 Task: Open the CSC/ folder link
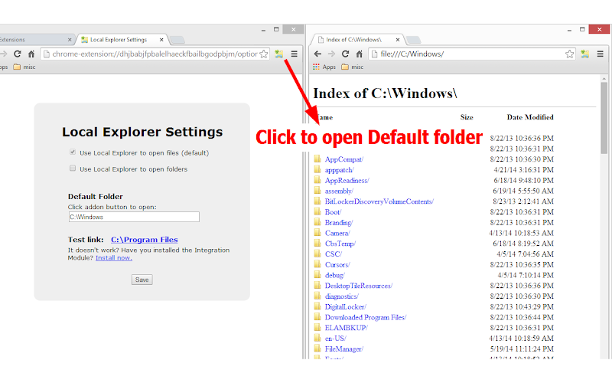[x=334, y=254]
